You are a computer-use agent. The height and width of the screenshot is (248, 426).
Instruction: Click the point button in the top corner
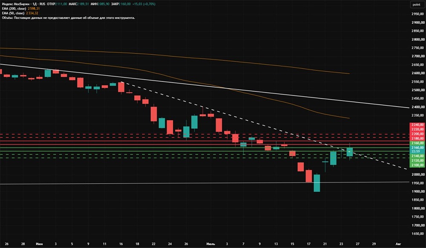417,4
